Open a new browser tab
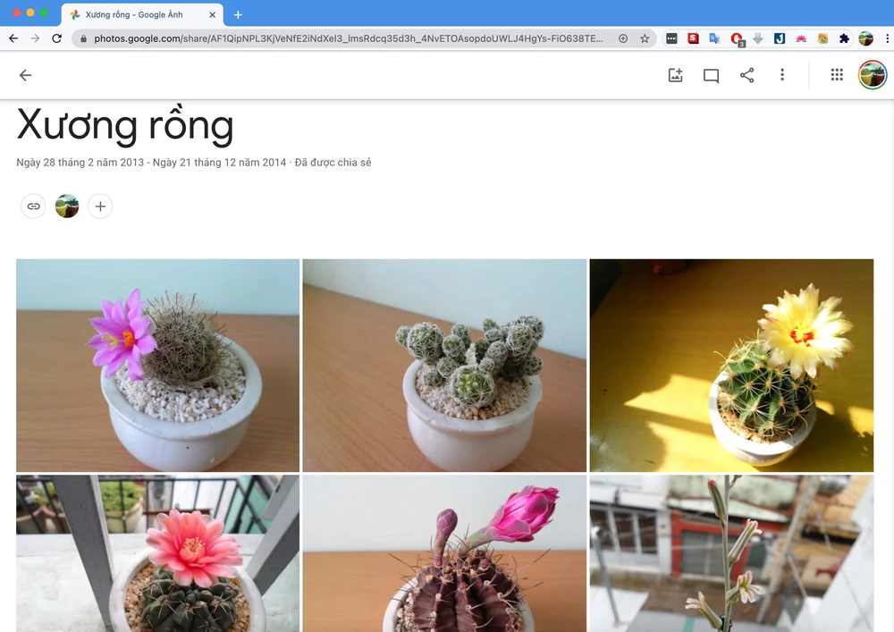Image resolution: width=894 pixels, height=632 pixels. [238, 14]
